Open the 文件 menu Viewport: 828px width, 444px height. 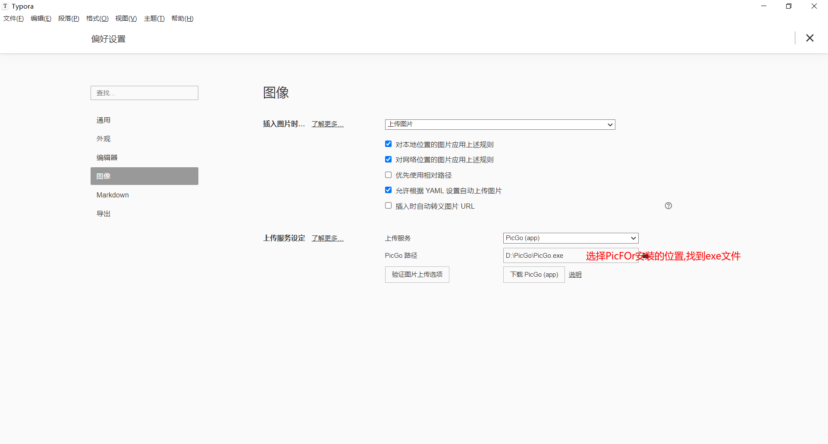pyautogui.click(x=13, y=19)
